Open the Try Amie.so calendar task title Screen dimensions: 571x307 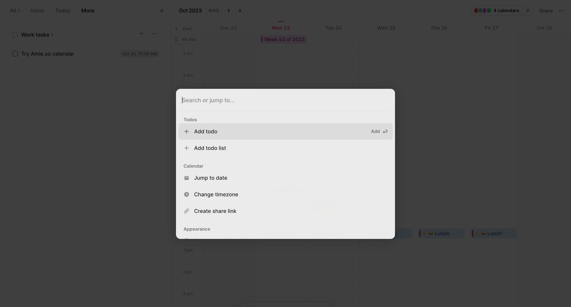pos(48,54)
